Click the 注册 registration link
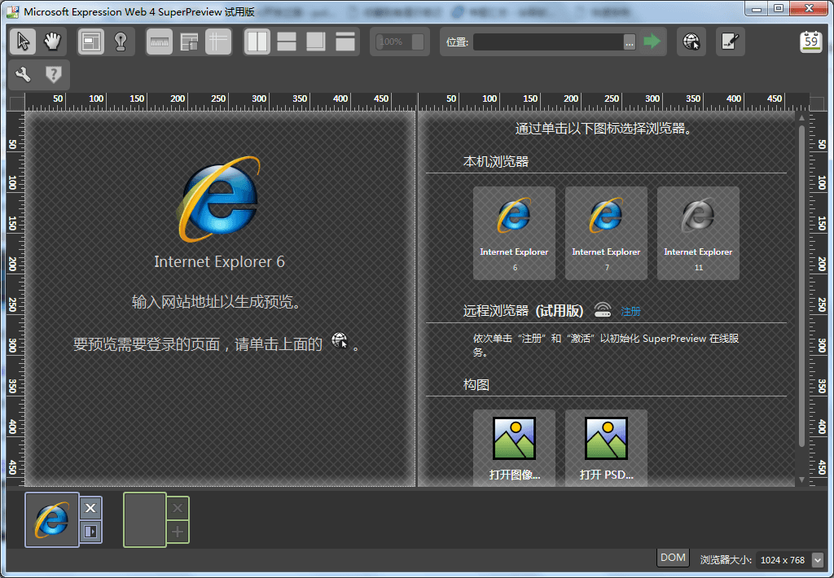834x578 pixels. pos(630,310)
